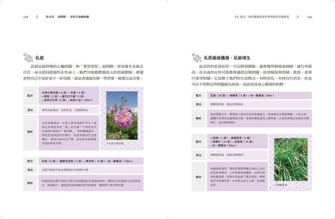Viewport: 335px width, 219px height.
Task: Click the divider bar next to page number 249
Action: coord(298,17)
